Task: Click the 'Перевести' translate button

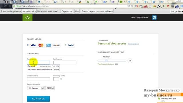Action: [67, 11]
